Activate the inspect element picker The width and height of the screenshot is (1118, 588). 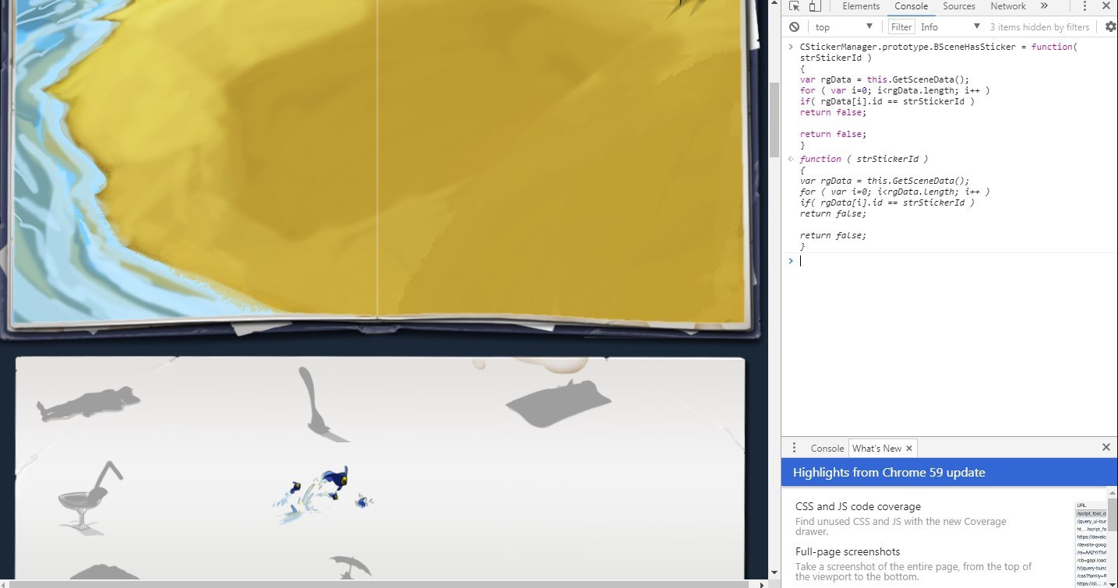point(795,6)
